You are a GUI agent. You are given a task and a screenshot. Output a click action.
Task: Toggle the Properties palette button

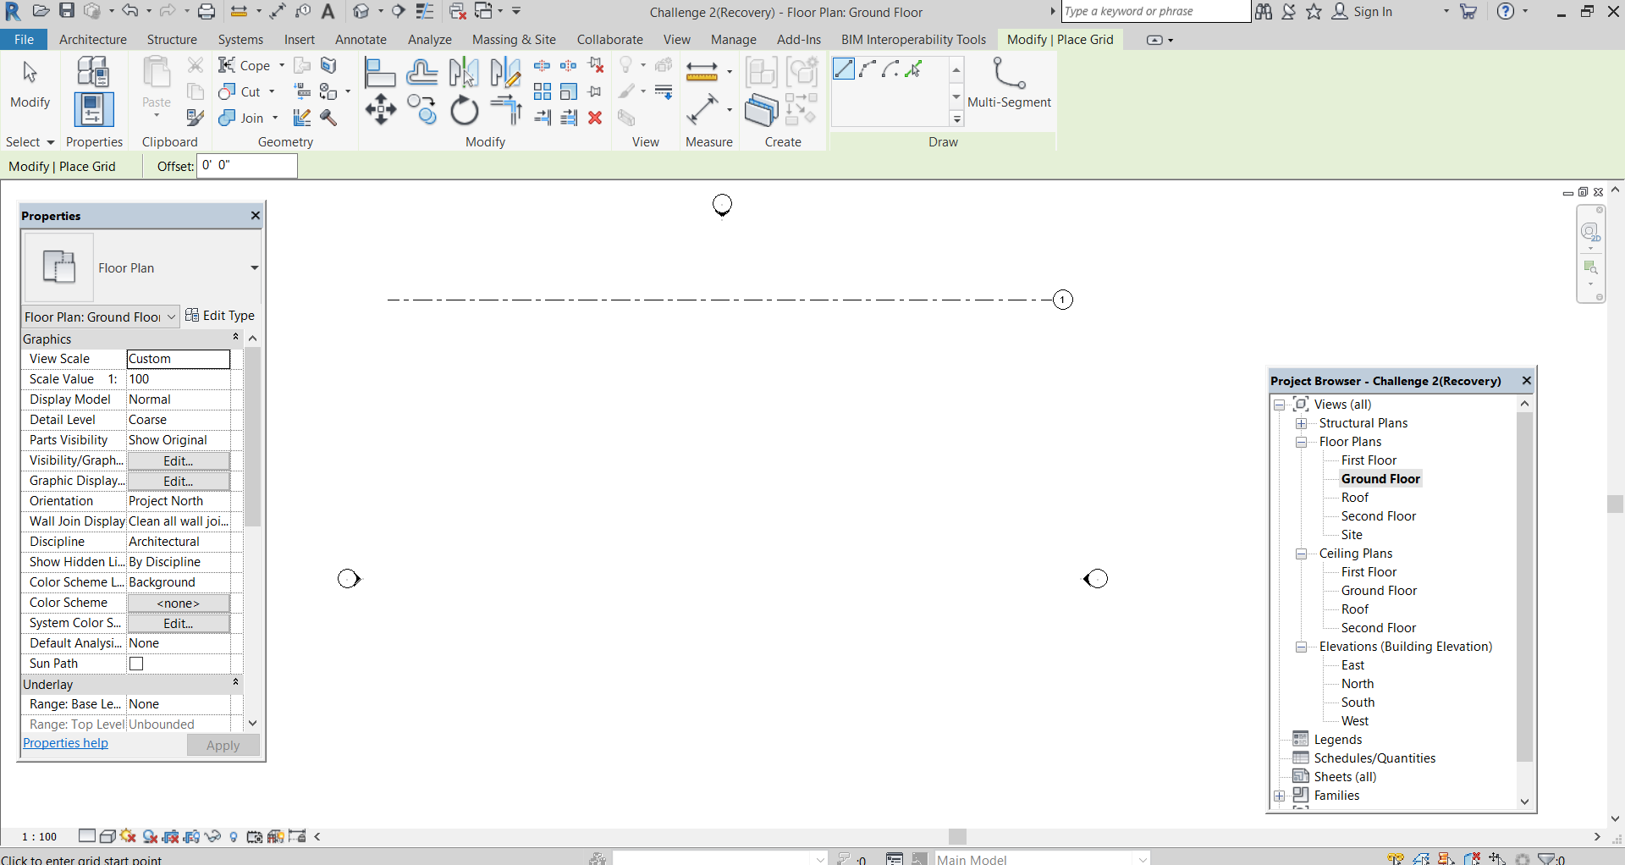click(92, 110)
